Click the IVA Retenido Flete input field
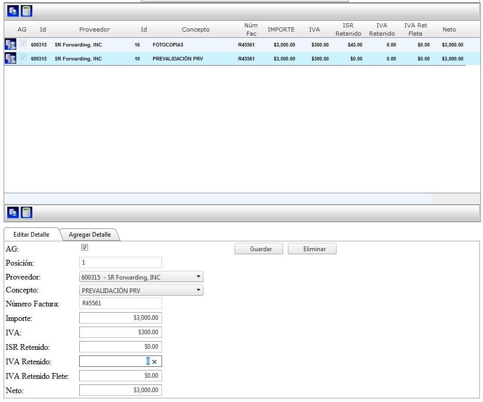 click(x=121, y=376)
